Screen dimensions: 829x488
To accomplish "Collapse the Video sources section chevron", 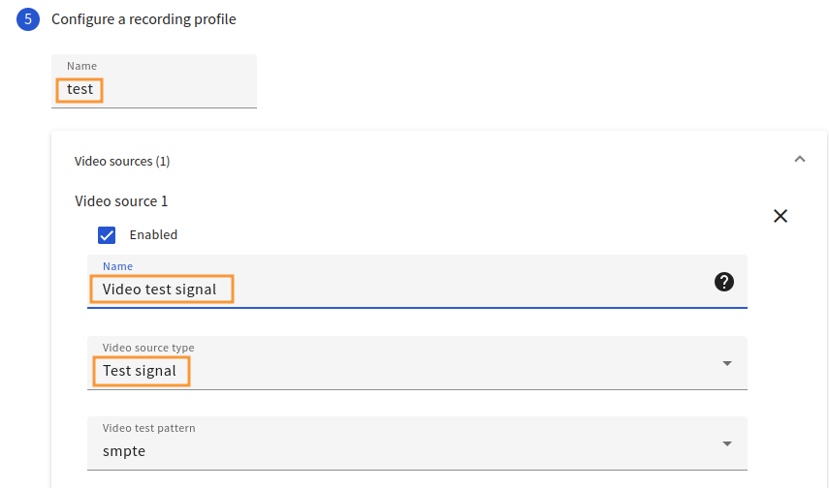I will click(799, 159).
